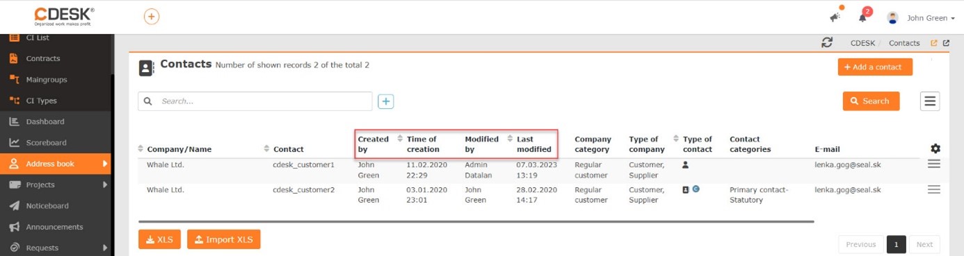Expand the Projects submenu arrow
964x256 pixels.
pyautogui.click(x=106, y=185)
